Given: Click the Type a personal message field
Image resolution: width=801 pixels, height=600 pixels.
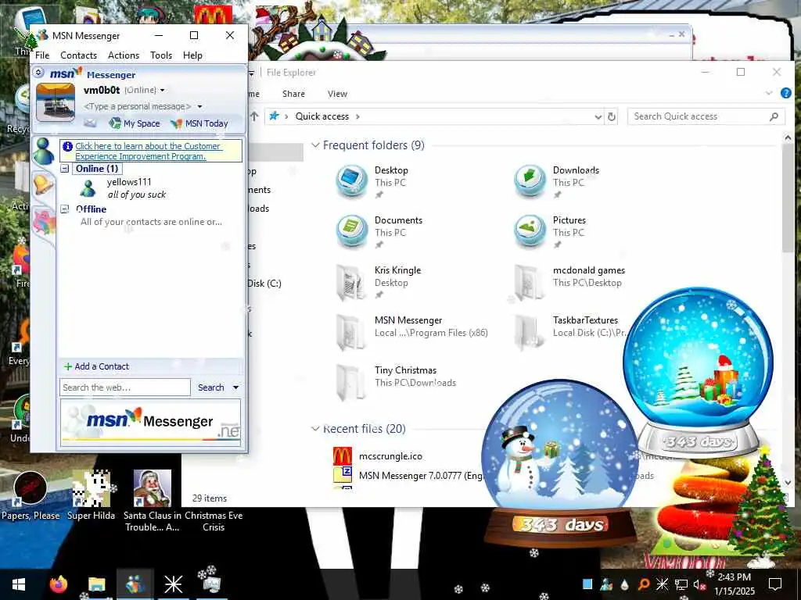Looking at the screenshot, I should click(138, 106).
